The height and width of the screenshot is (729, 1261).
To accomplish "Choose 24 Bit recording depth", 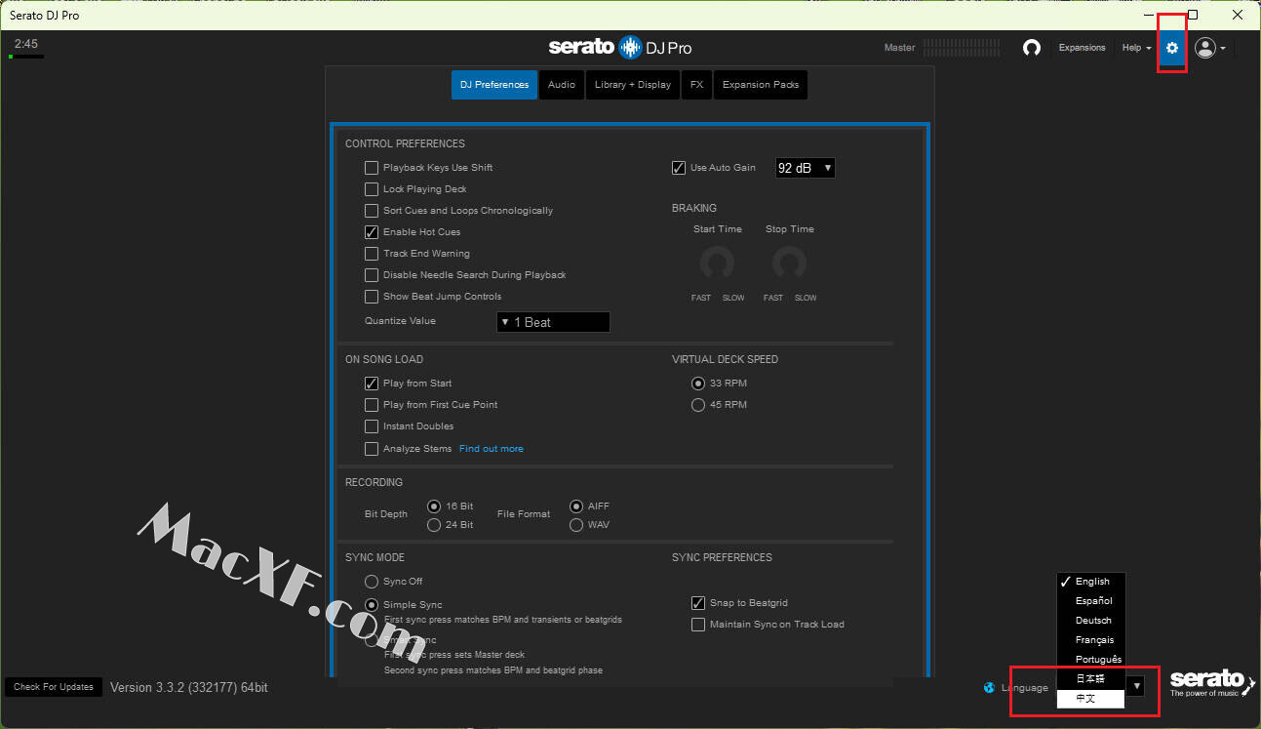I will coord(435,525).
